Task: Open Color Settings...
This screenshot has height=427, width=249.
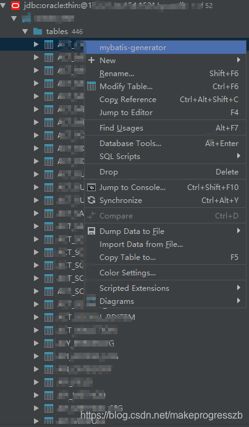Action: [x=166, y=273]
